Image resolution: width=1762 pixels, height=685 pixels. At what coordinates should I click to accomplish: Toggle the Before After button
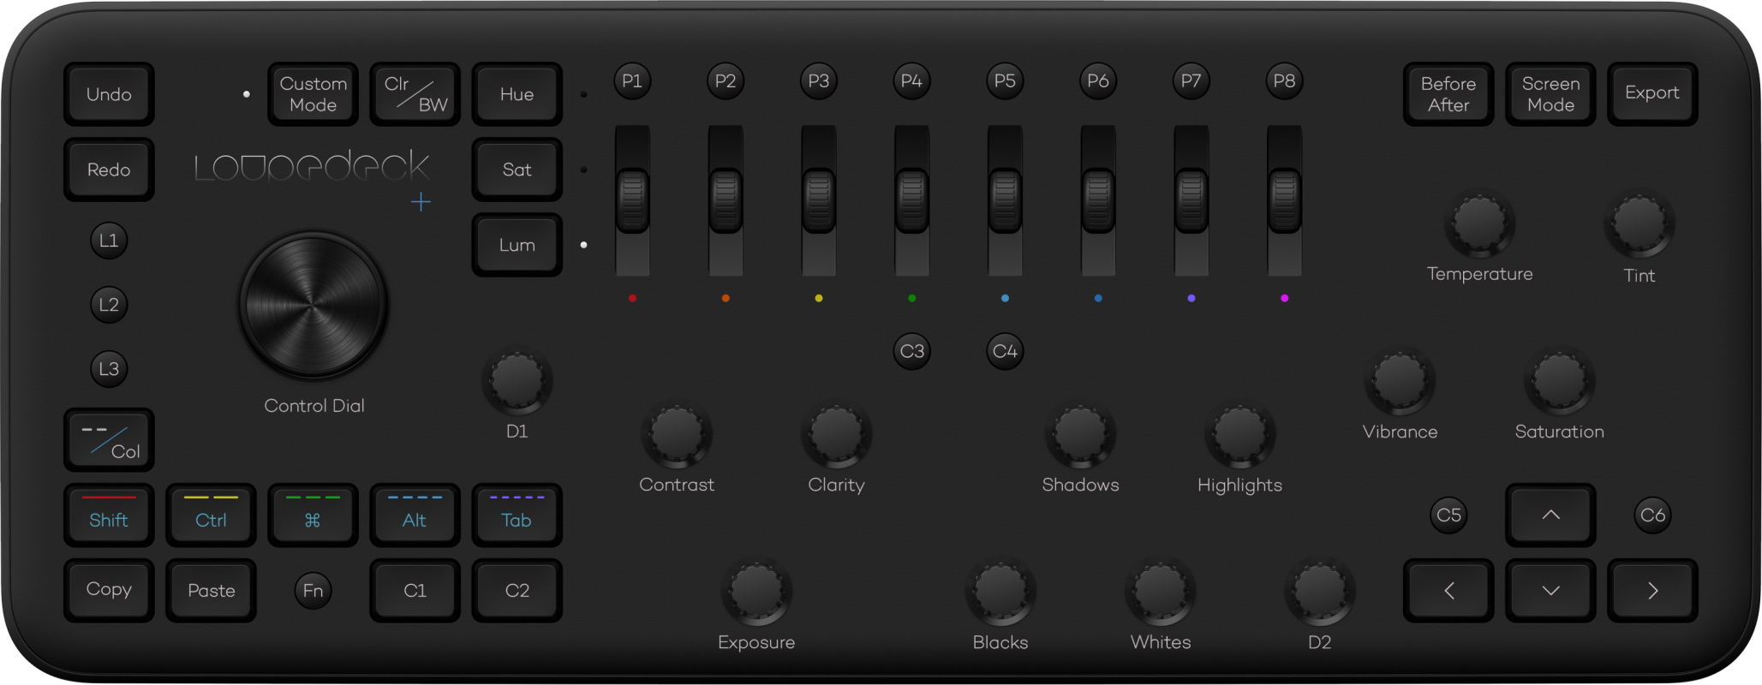click(1448, 94)
